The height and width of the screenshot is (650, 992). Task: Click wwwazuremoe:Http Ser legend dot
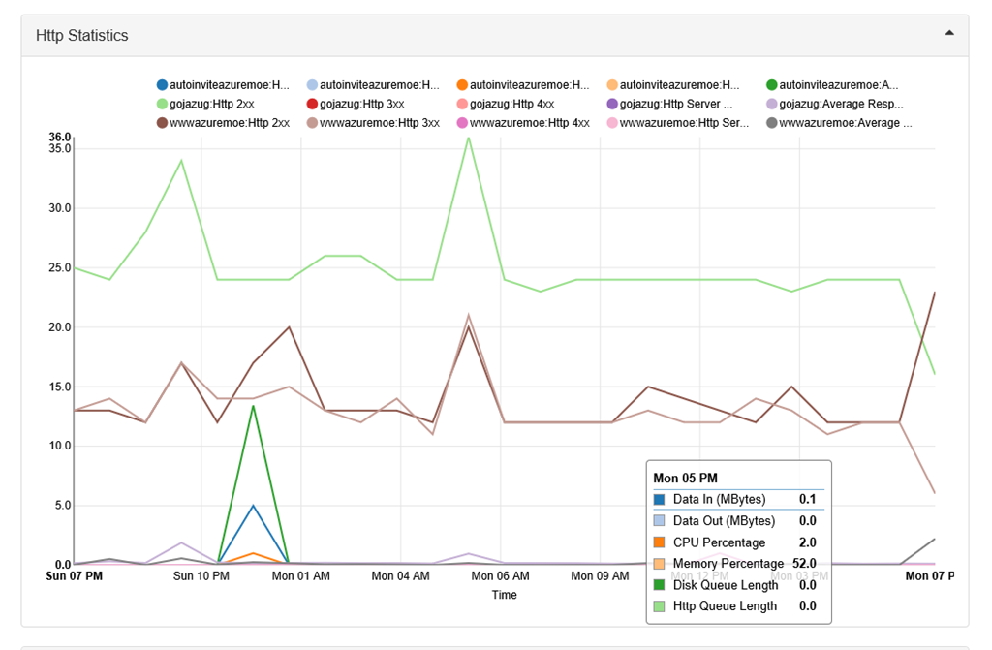612,123
